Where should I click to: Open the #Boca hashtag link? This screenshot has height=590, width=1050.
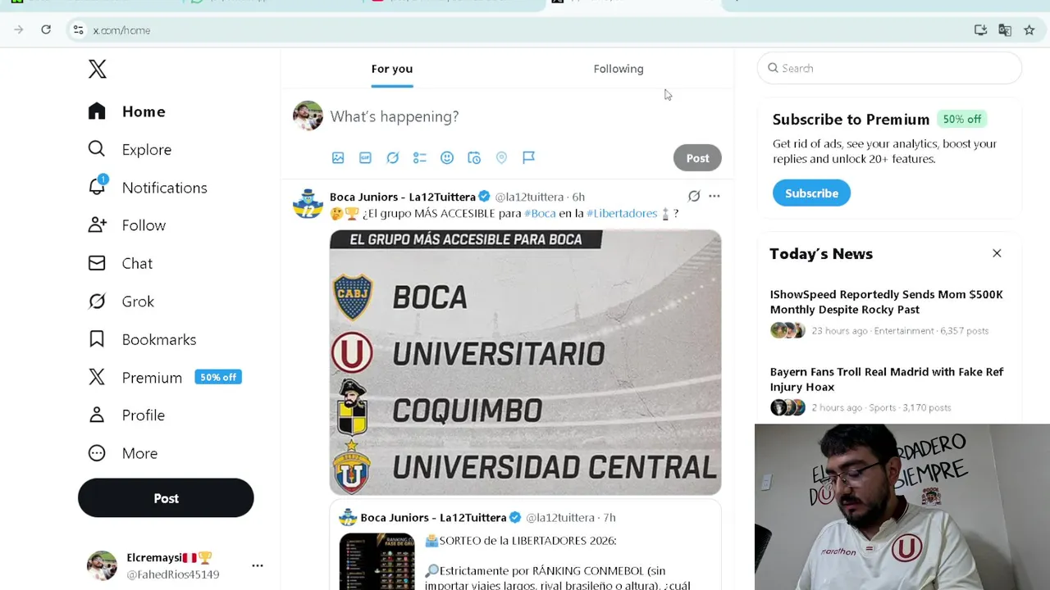[540, 213]
